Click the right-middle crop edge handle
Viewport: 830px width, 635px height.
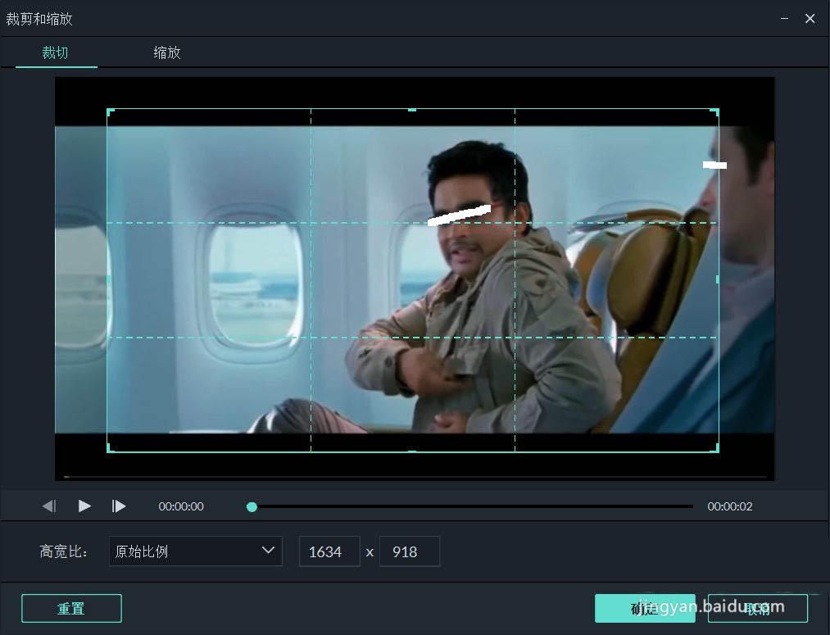coord(718,279)
